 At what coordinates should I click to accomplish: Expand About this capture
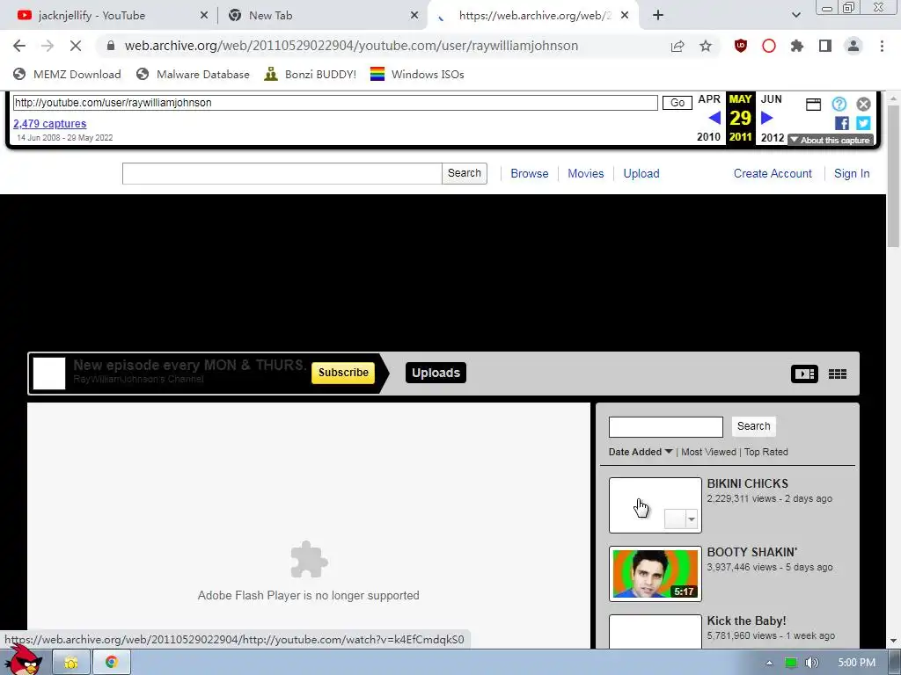[831, 140]
